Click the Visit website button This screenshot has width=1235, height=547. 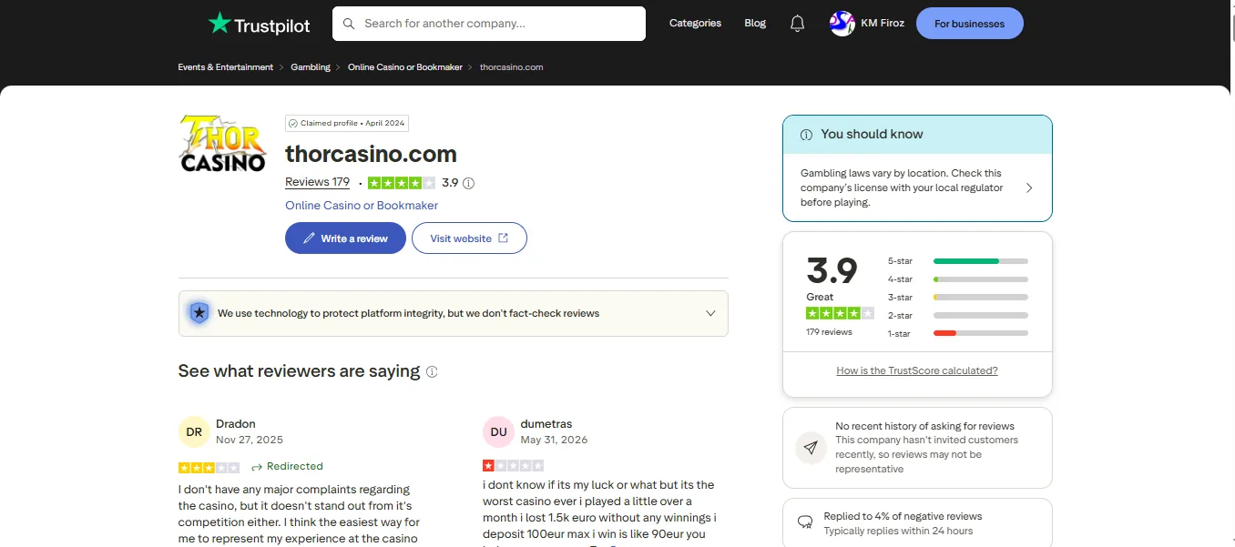tap(469, 238)
